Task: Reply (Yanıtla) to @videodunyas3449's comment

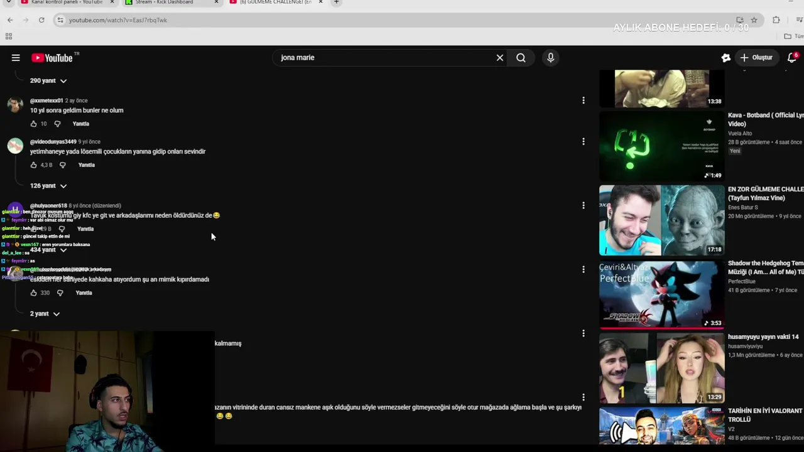Action: (87, 165)
